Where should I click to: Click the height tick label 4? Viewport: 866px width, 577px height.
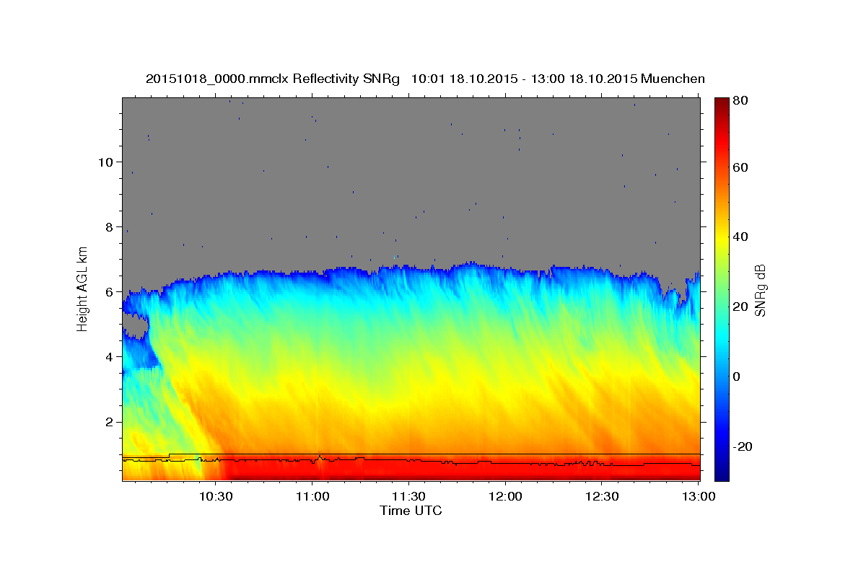click(x=109, y=357)
